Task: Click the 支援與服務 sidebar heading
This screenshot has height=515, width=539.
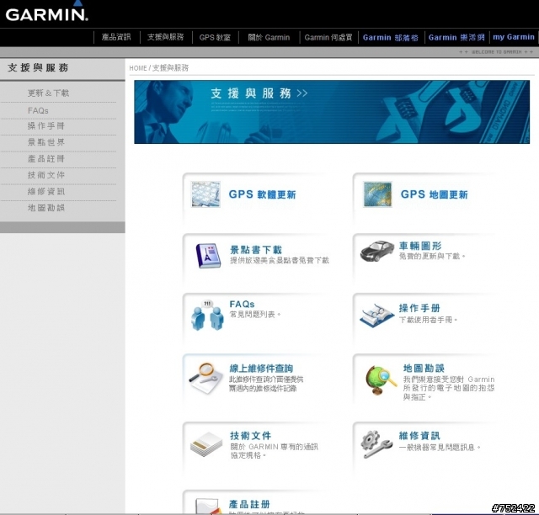Action: click(x=38, y=67)
